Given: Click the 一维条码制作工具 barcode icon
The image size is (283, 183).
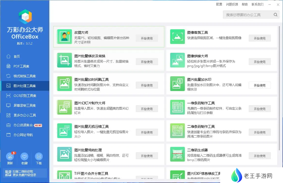Looking at the screenshot, I should click(x=177, y=107).
